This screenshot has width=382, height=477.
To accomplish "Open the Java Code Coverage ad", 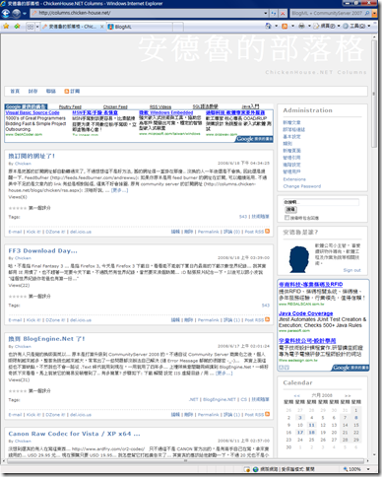I will coord(305,313).
